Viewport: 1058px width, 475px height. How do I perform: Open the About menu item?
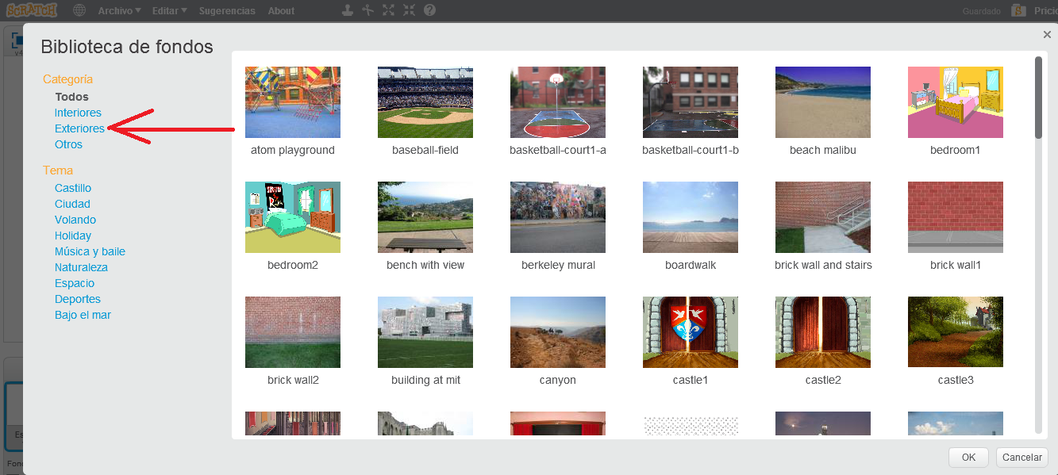[281, 11]
